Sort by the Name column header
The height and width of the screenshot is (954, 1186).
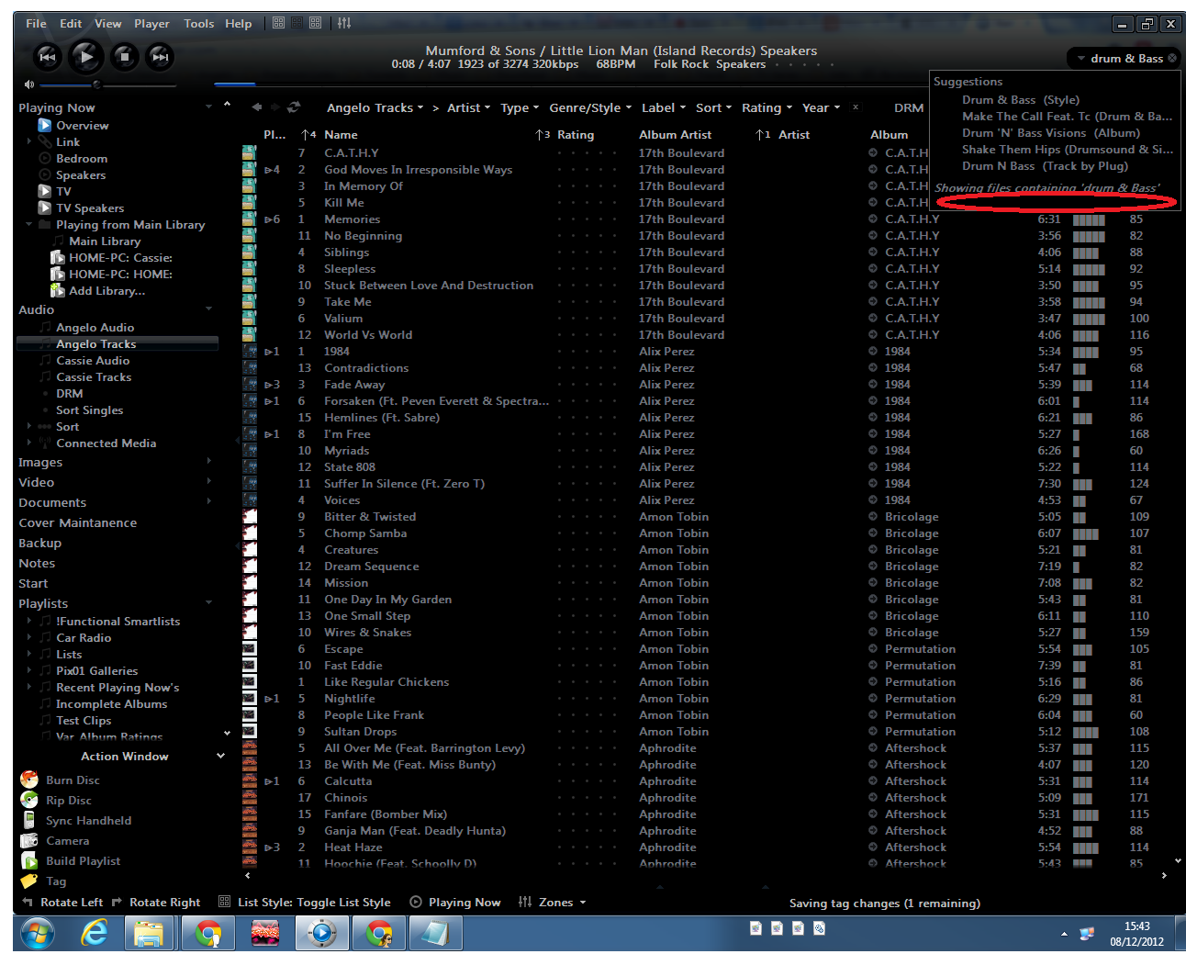coord(341,135)
